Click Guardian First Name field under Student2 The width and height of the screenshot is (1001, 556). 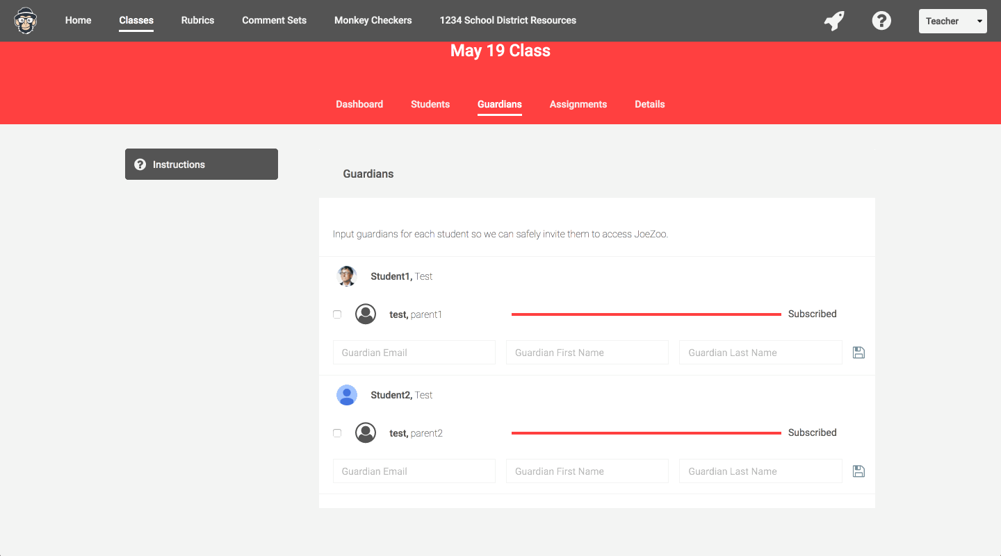coord(587,471)
